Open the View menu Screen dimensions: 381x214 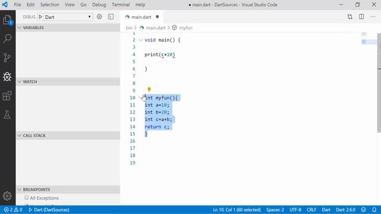(70, 5)
